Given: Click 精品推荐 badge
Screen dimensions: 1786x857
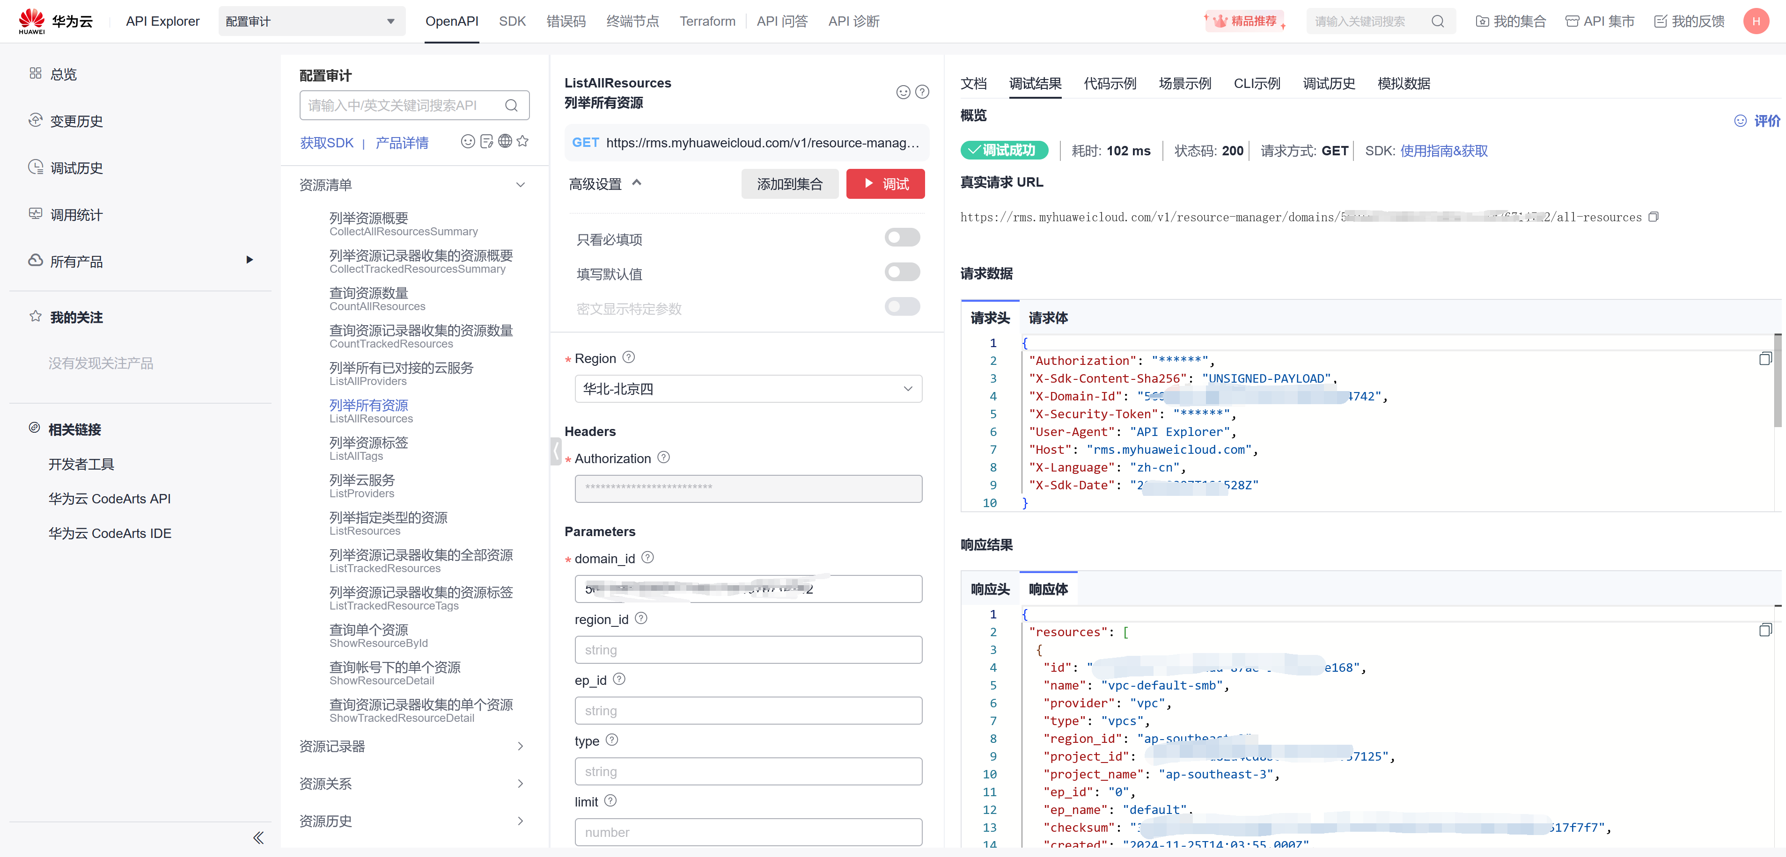Looking at the screenshot, I should pos(1245,22).
